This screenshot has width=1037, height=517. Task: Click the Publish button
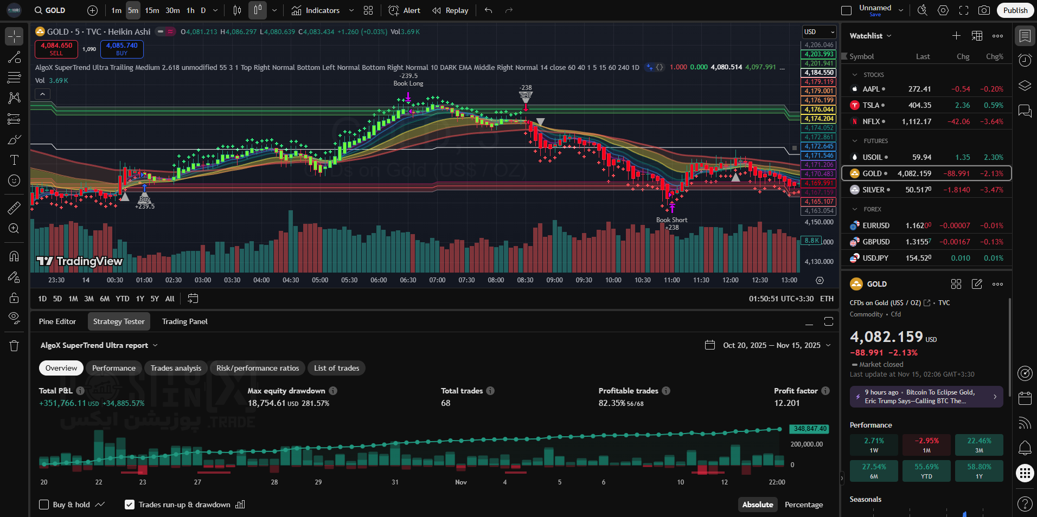[x=1015, y=10]
